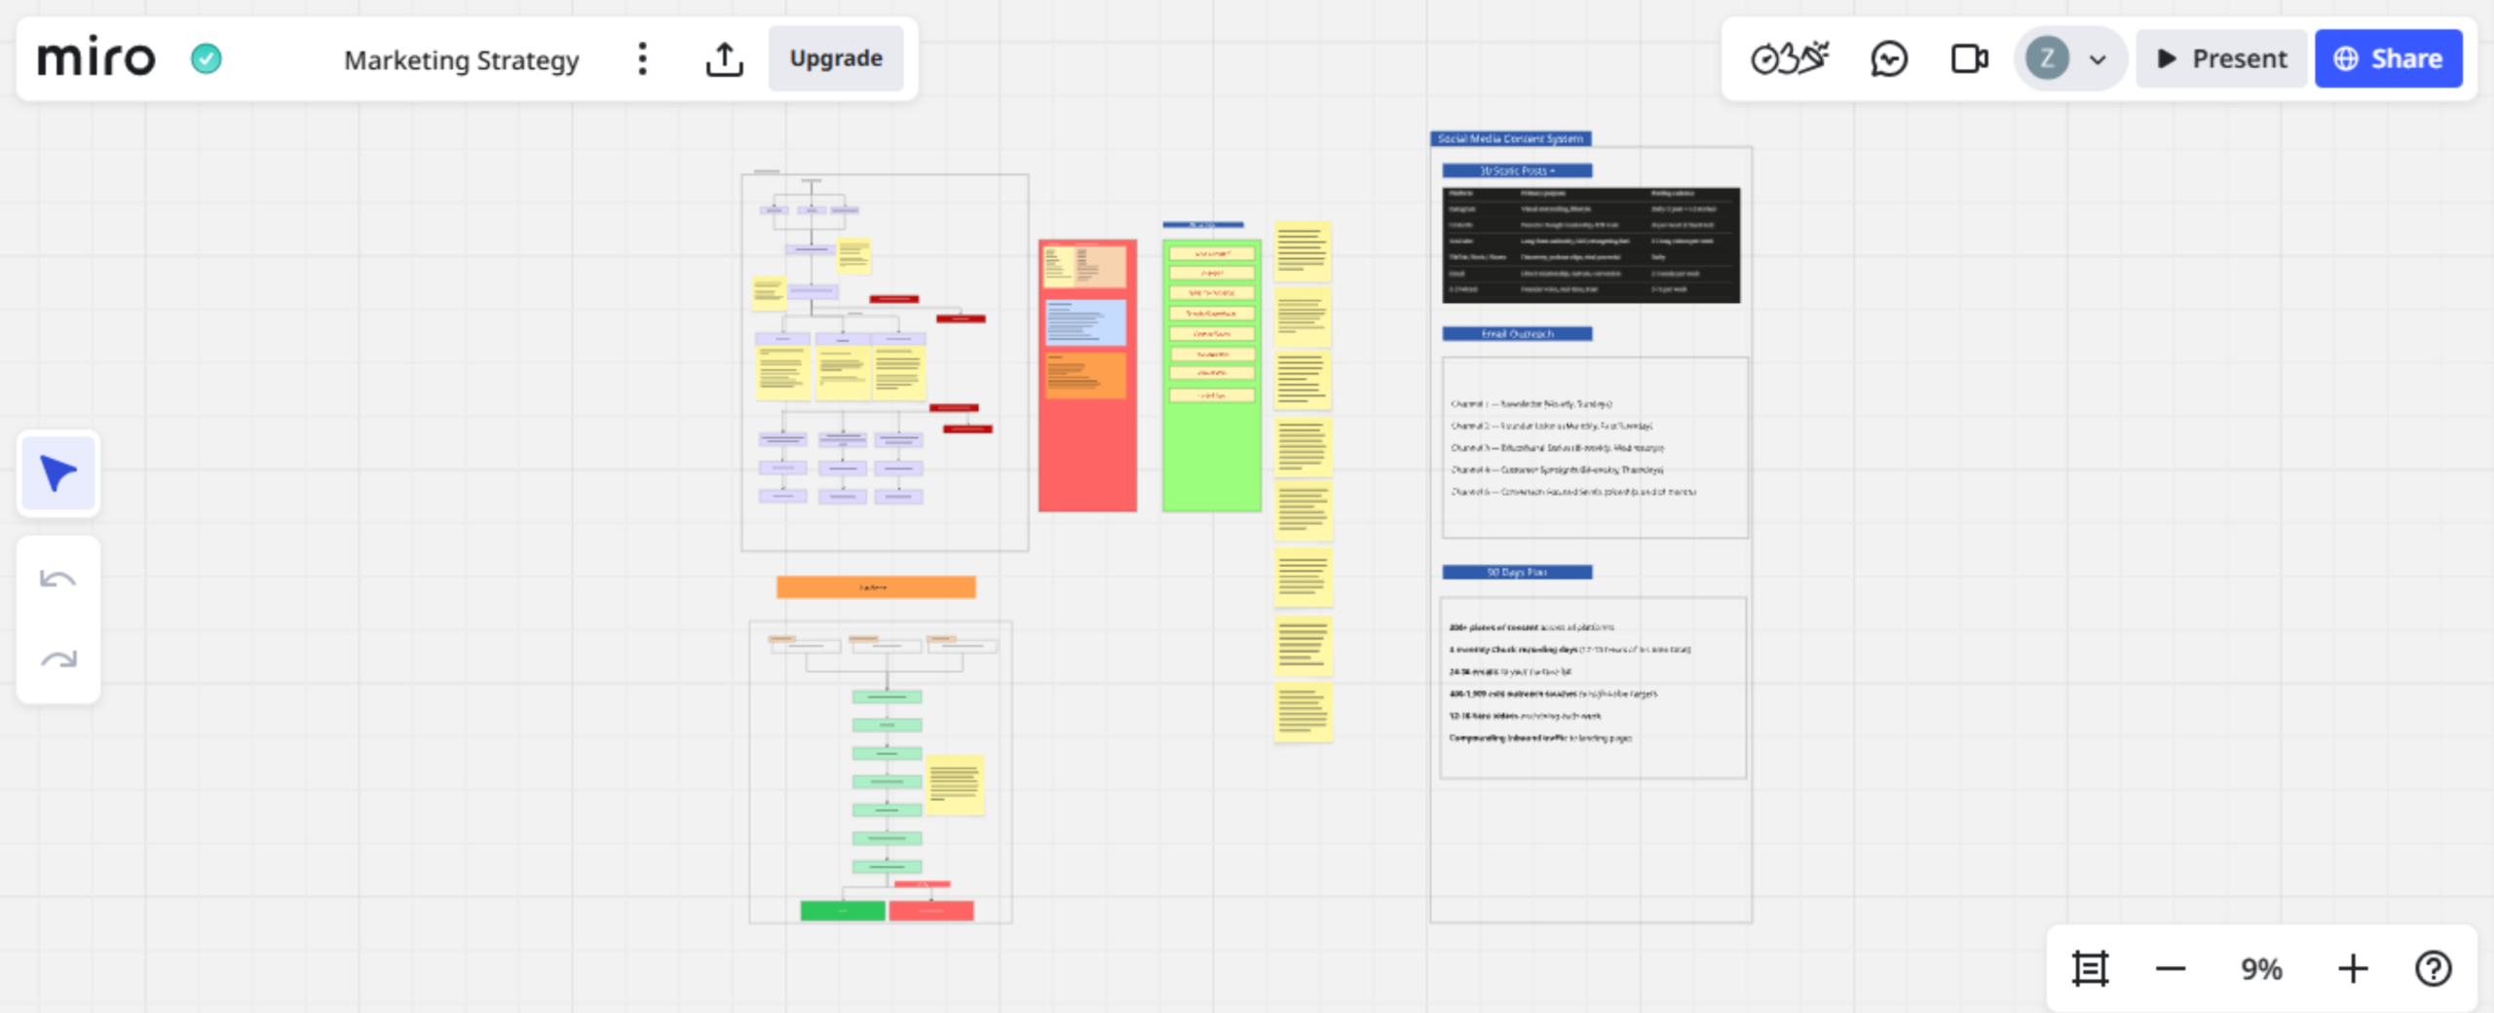Click the undo arrow icon

[x=58, y=580]
